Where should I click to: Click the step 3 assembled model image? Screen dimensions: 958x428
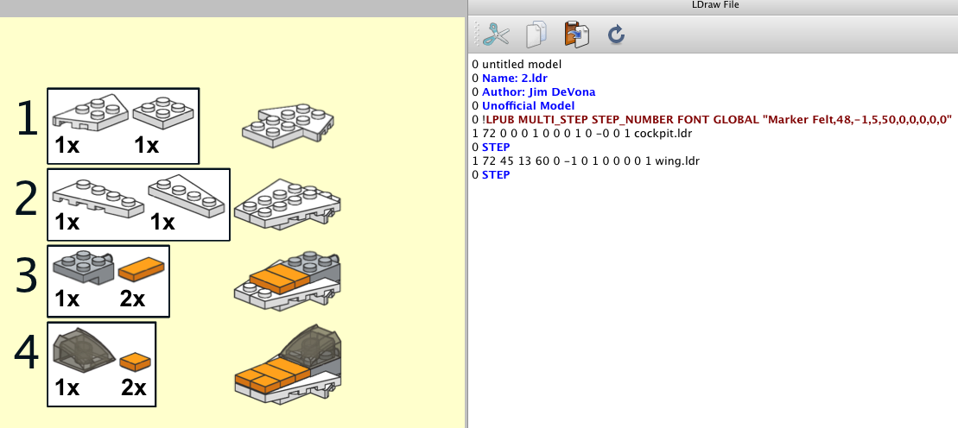tap(287, 280)
